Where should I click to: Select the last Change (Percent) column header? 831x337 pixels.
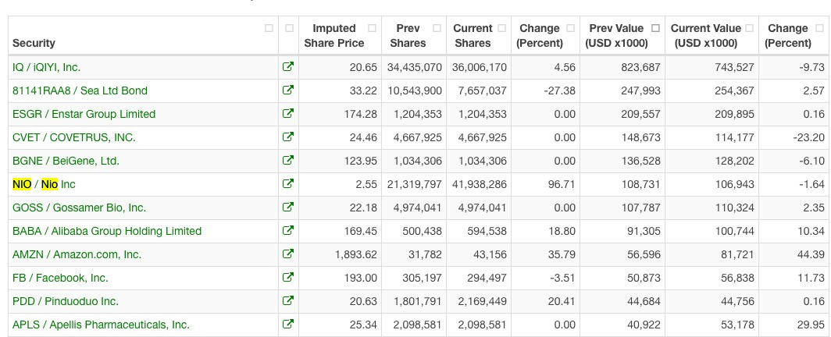point(787,35)
